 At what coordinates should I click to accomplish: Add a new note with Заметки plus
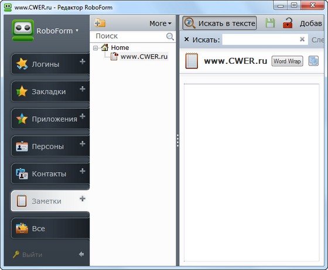point(83,199)
